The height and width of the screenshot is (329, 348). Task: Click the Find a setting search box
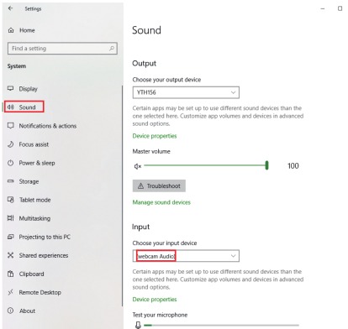click(x=62, y=49)
